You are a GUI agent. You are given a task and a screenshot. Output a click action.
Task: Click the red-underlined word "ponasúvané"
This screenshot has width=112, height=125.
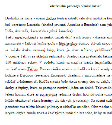(x=49, y=94)
